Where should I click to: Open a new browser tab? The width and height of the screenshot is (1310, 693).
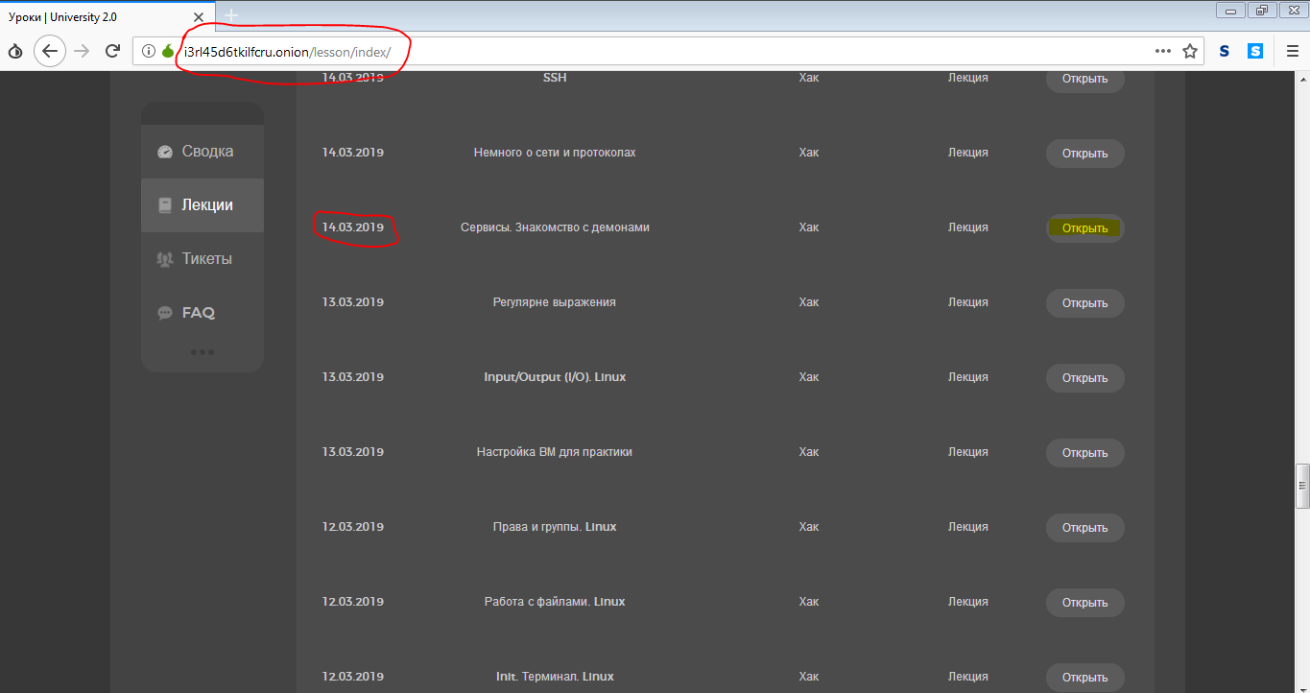pyautogui.click(x=231, y=15)
